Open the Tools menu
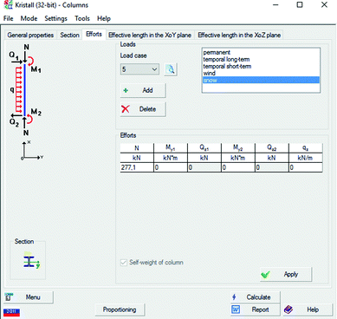This screenshot has height=319, width=337. [x=82, y=18]
